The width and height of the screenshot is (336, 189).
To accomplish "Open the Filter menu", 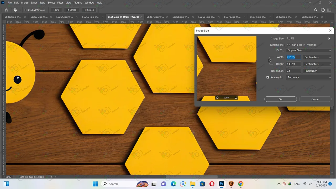I will (60, 3).
